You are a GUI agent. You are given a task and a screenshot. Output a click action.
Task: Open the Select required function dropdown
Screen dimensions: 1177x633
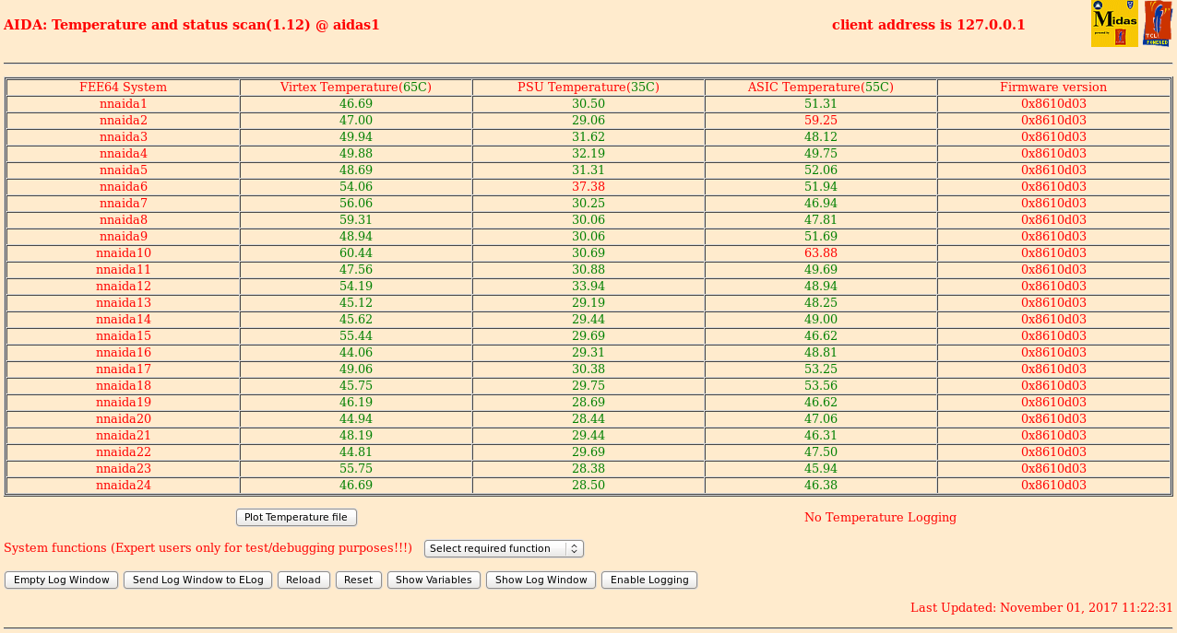point(504,548)
